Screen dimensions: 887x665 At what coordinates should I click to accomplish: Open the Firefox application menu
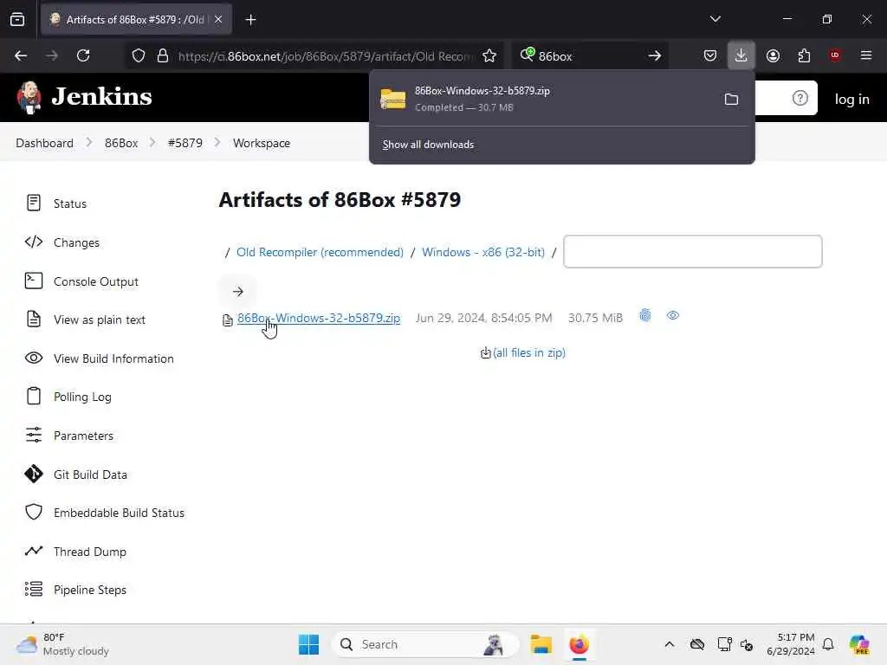coord(866,55)
